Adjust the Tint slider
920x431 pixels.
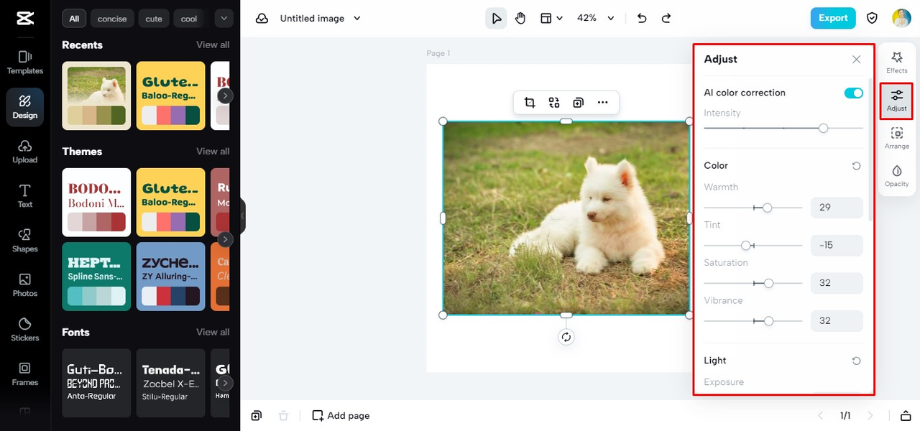tap(753, 246)
